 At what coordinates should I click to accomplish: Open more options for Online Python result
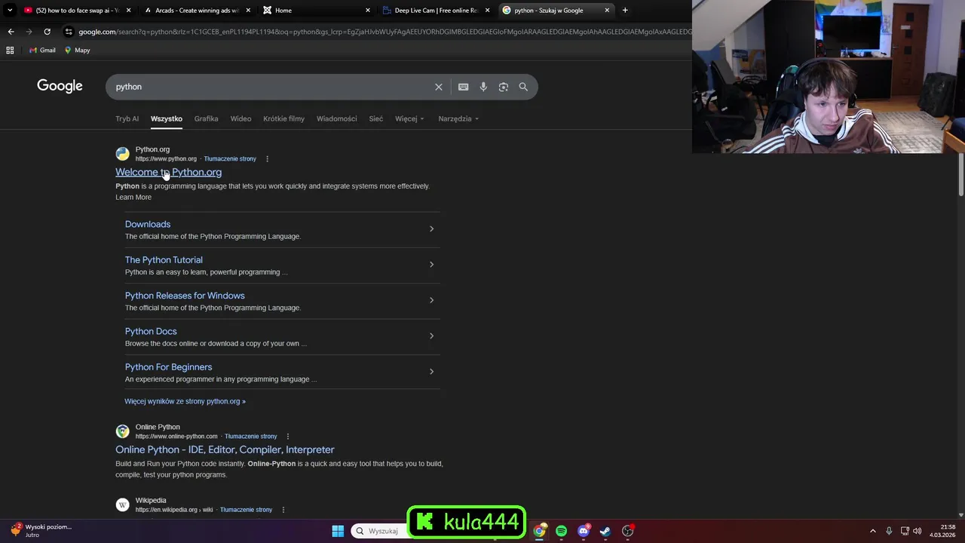pos(287,437)
